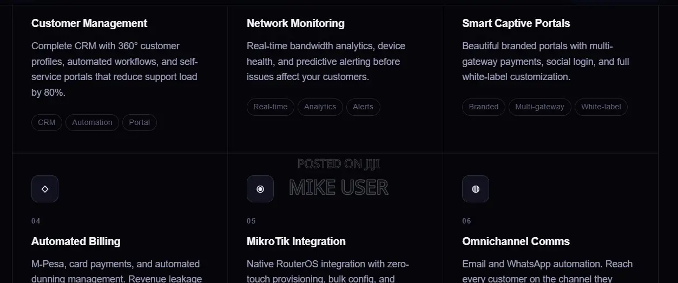The width and height of the screenshot is (678, 283).
Task: Click the 'Complete CRM with 360° customer' description
Action: click(115, 69)
